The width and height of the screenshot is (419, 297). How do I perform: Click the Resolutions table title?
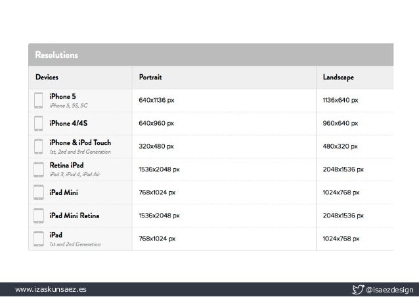coord(56,55)
